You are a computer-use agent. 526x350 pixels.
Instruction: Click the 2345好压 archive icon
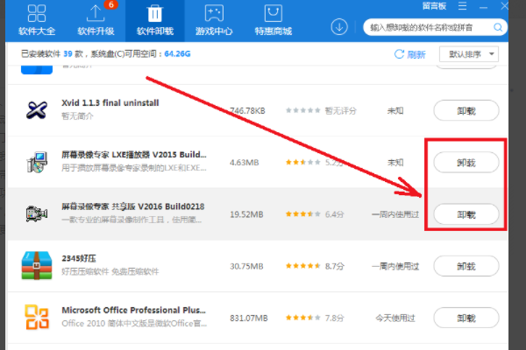tap(37, 266)
